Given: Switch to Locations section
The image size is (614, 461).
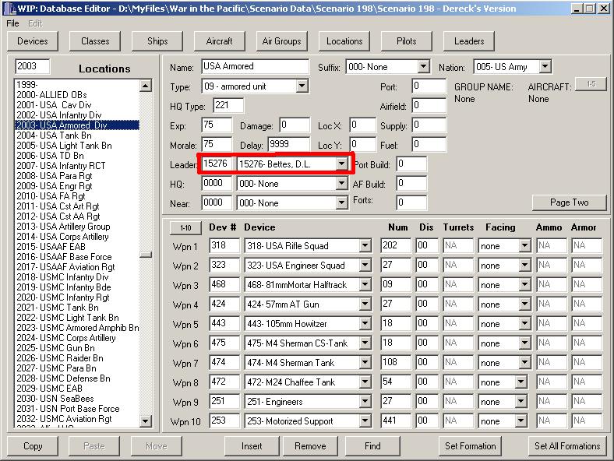Looking at the screenshot, I should click(x=344, y=41).
